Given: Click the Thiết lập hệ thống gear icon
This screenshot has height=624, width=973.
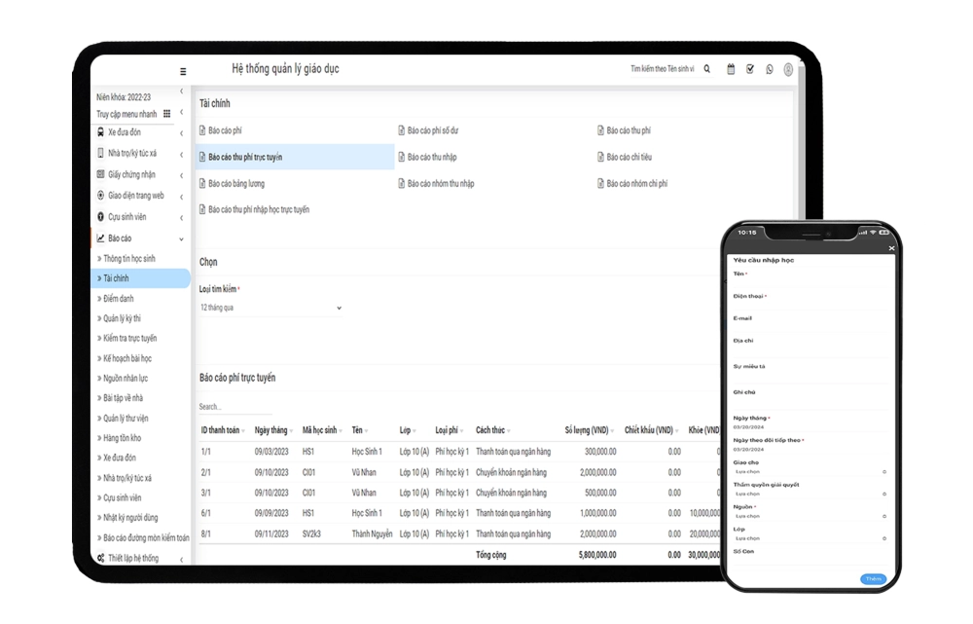Looking at the screenshot, I should 100,558.
